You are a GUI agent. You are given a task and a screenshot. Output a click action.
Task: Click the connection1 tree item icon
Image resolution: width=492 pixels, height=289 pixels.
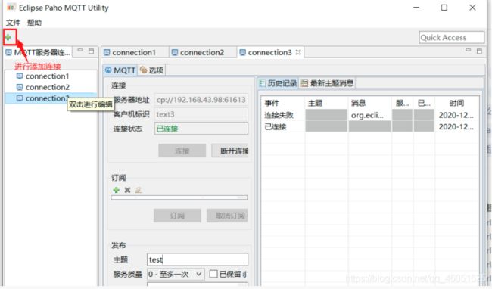click(x=20, y=76)
